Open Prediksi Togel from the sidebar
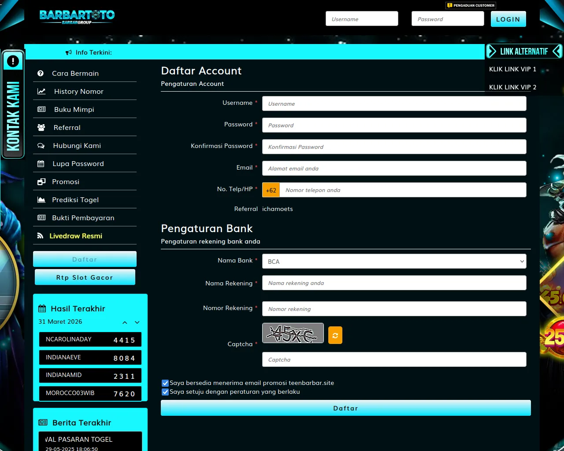 point(75,200)
